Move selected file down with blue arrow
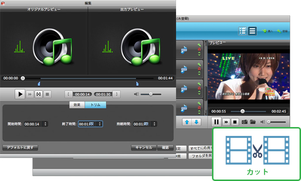Viewport: 301px width, 181px height. tap(196, 122)
